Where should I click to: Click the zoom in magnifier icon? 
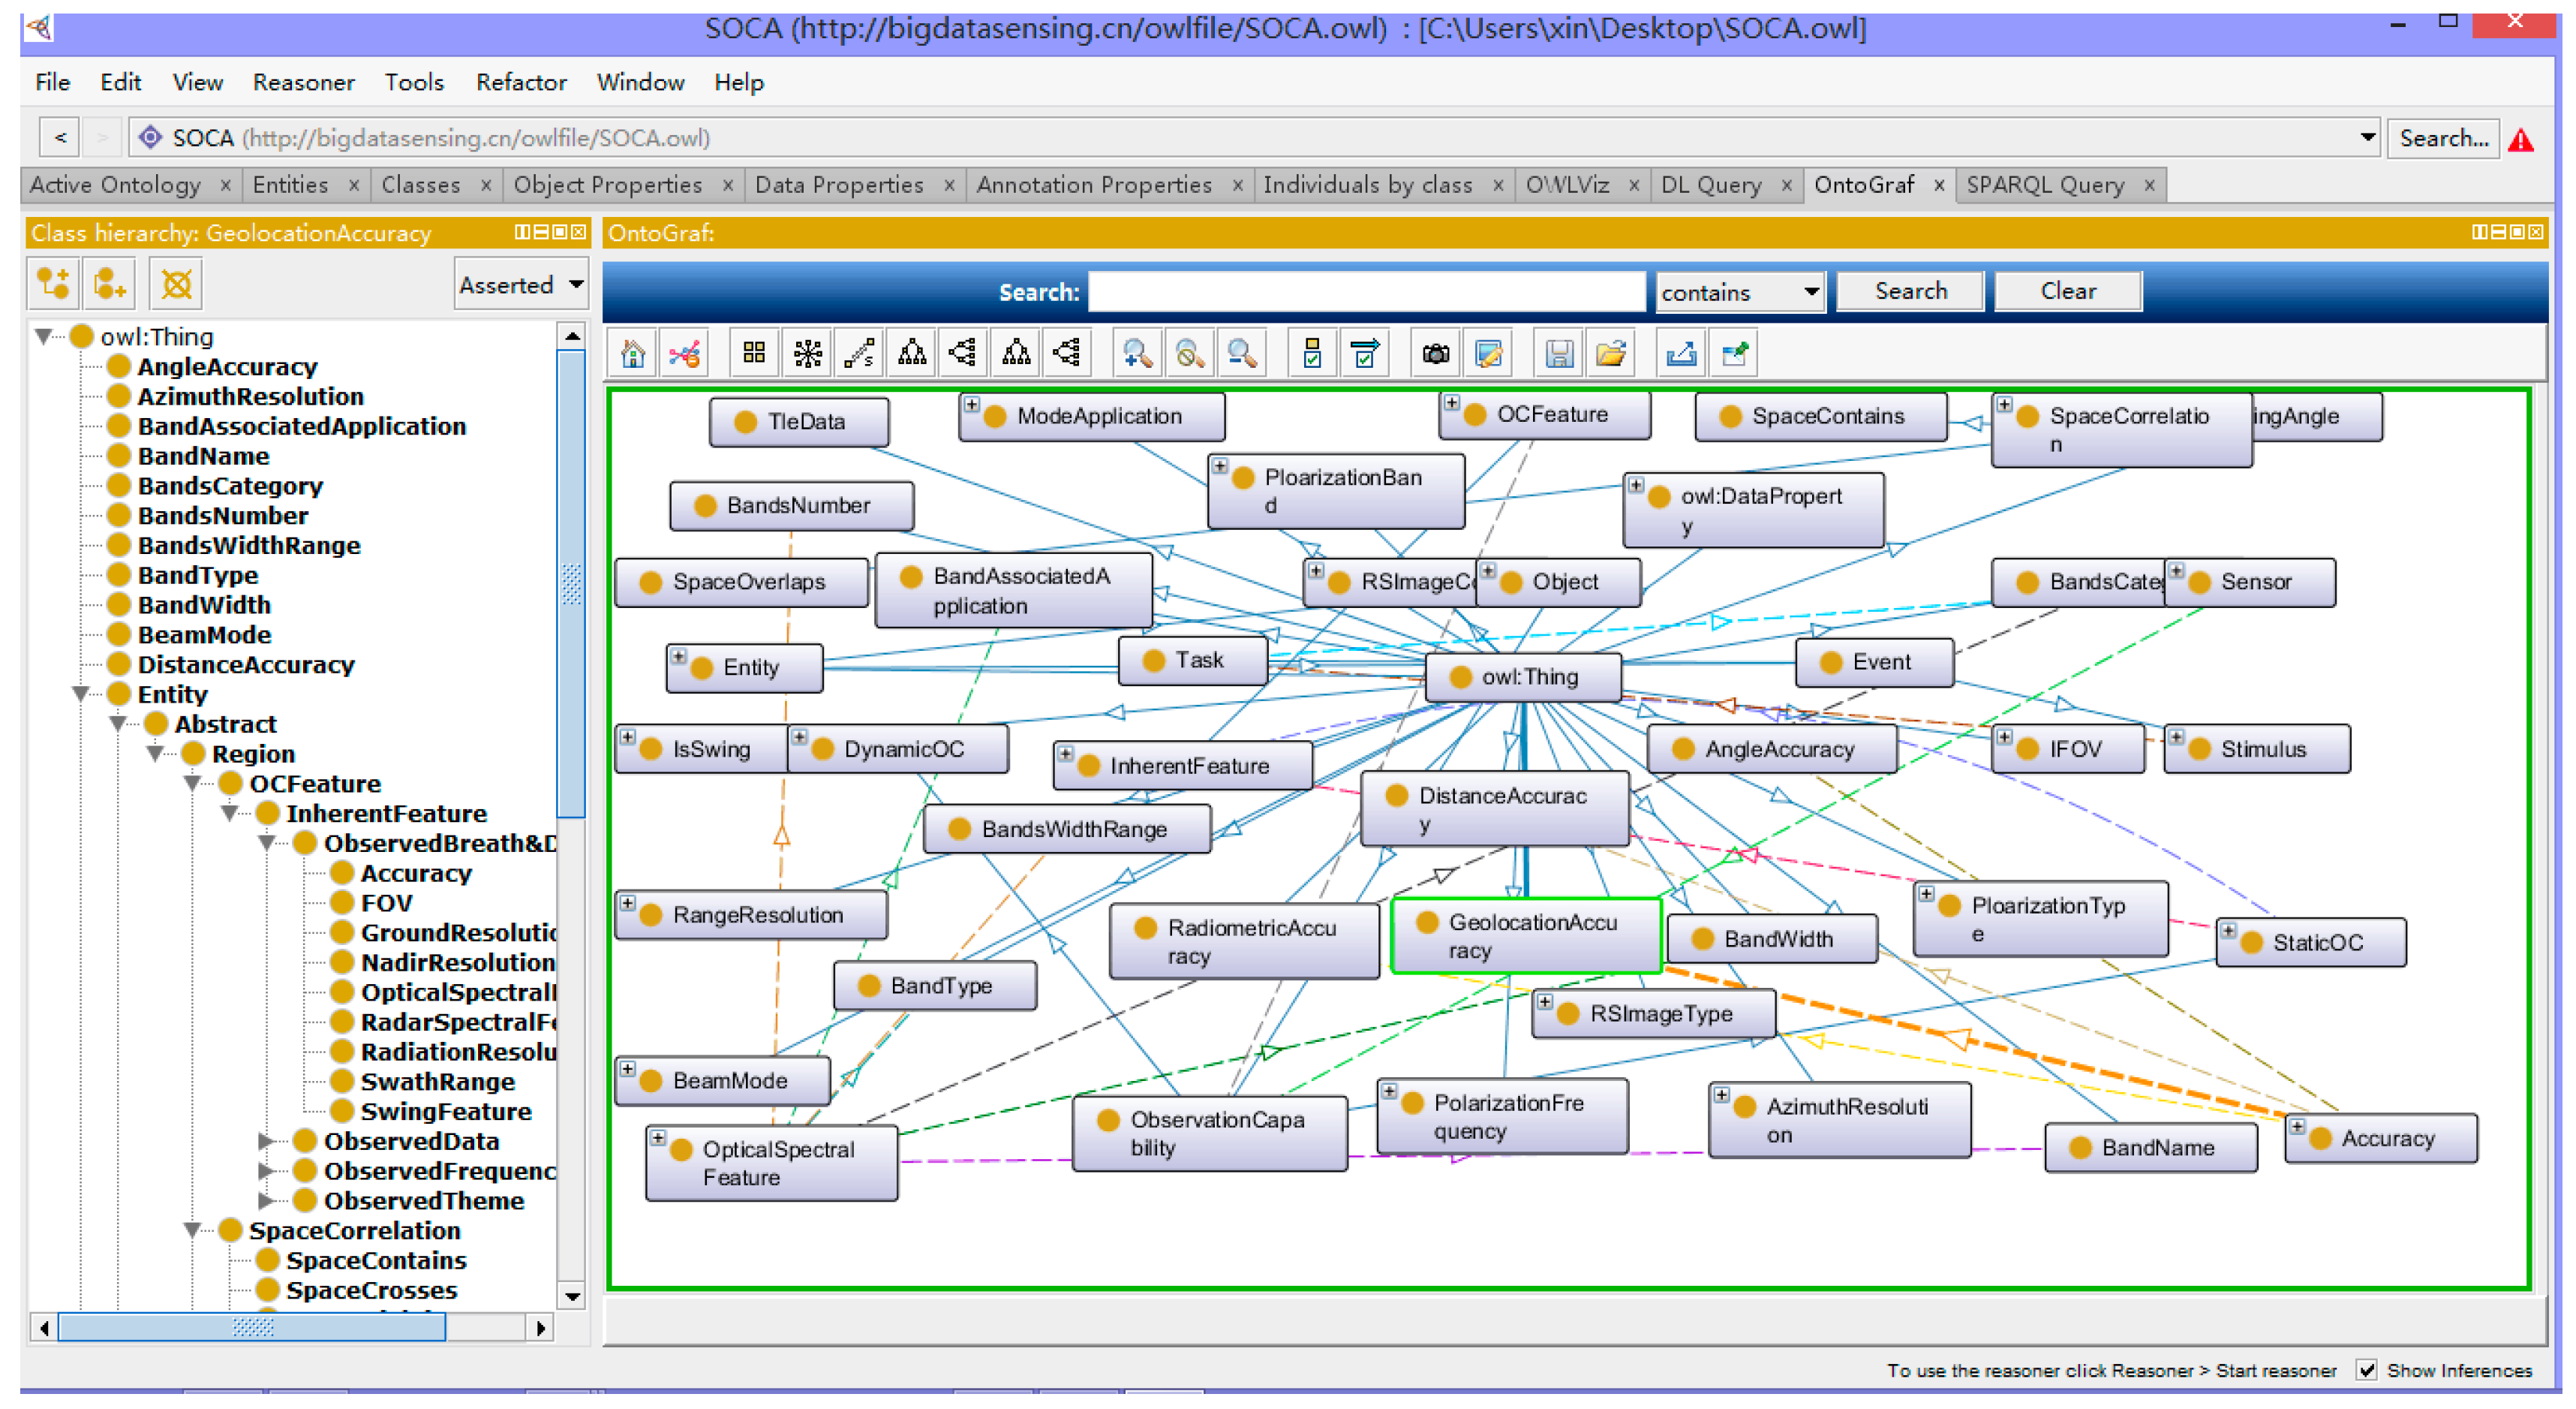coord(1136,354)
